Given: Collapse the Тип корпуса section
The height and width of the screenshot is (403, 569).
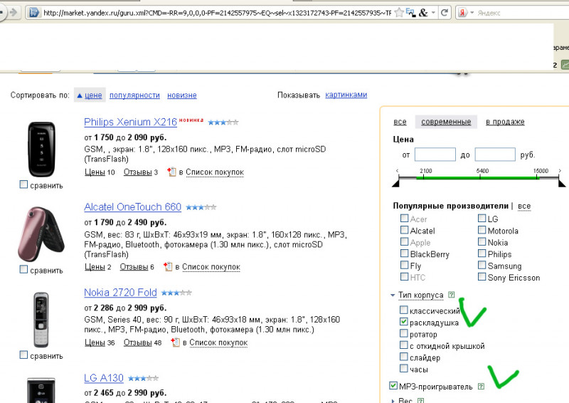Looking at the screenshot, I should point(393,295).
